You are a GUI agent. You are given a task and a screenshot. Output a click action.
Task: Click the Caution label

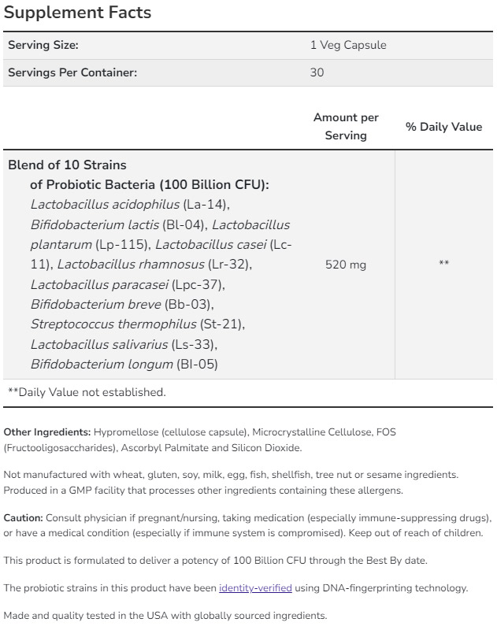(24, 517)
